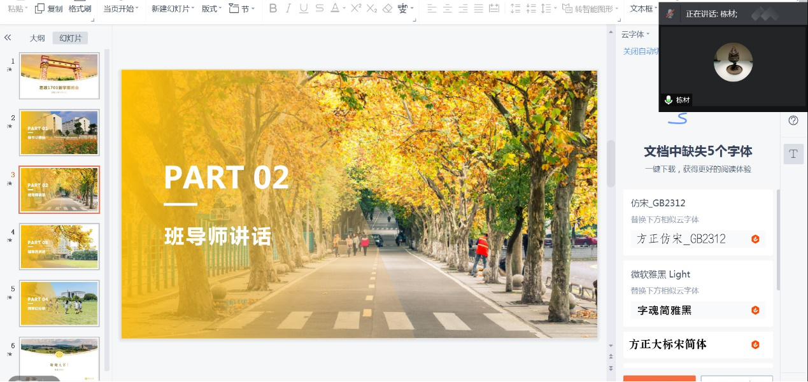Expand the 云字体 cloud fonts dropdown
Image resolution: width=808 pixels, height=382 pixels.
point(635,33)
